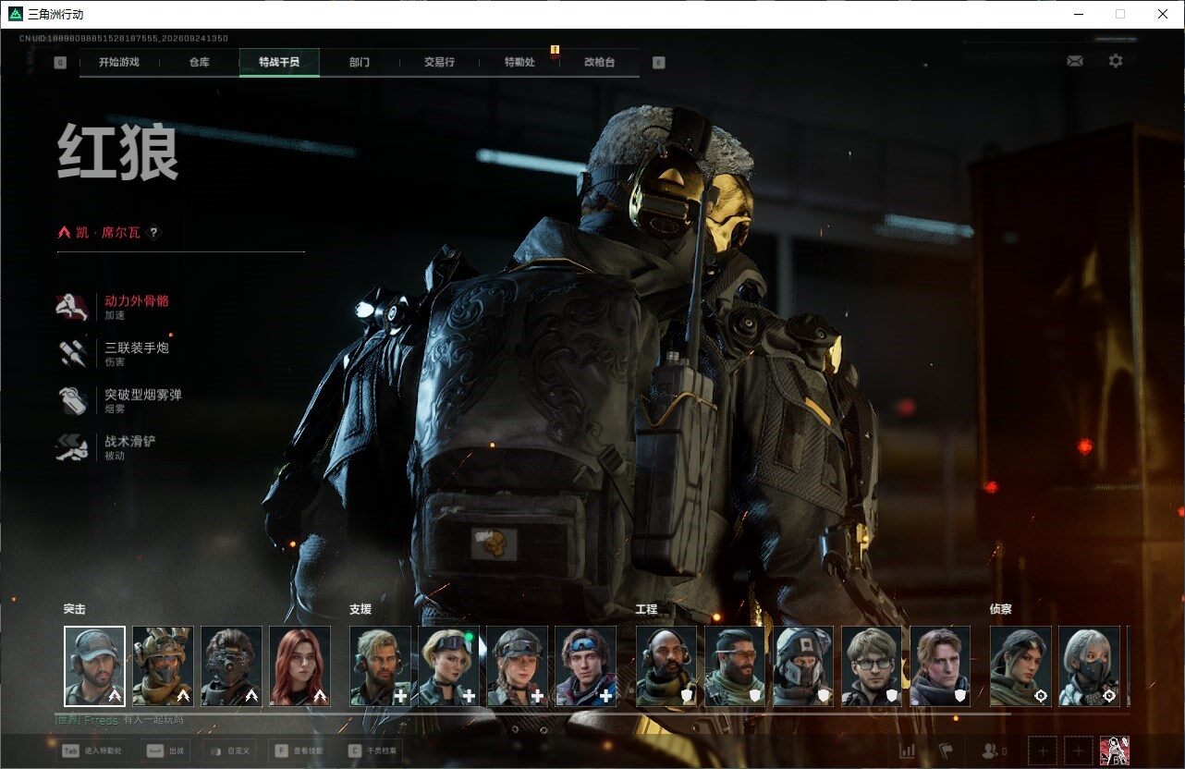The width and height of the screenshot is (1185, 769).
Task: Click the second empty squad slot plus
Action: (x=1079, y=751)
